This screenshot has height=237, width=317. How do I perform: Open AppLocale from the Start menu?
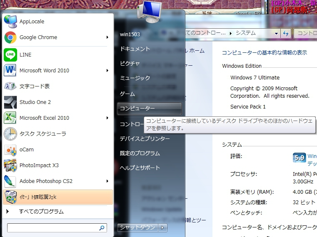click(58, 21)
